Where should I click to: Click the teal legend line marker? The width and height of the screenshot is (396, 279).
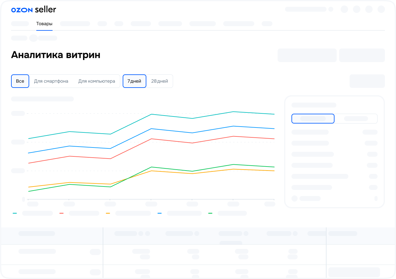(15, 213)
